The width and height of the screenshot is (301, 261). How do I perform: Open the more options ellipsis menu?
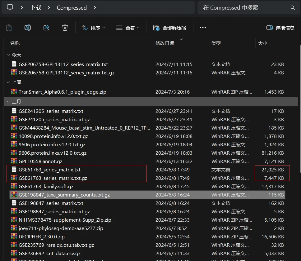tap(203, 28)
